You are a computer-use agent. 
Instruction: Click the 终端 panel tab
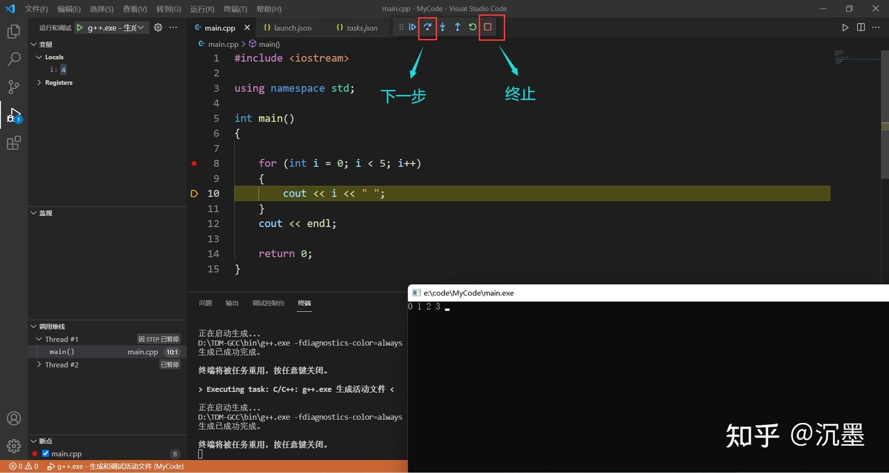(304, 303)
